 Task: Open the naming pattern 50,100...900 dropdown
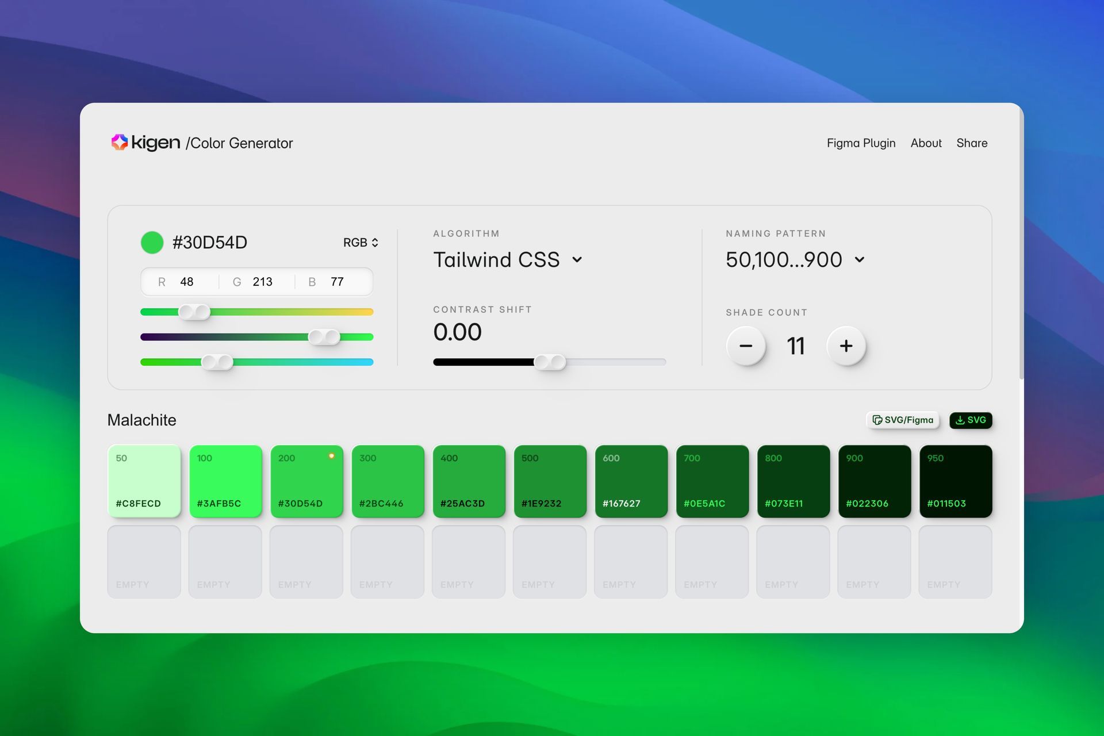[x=795, y=260]
